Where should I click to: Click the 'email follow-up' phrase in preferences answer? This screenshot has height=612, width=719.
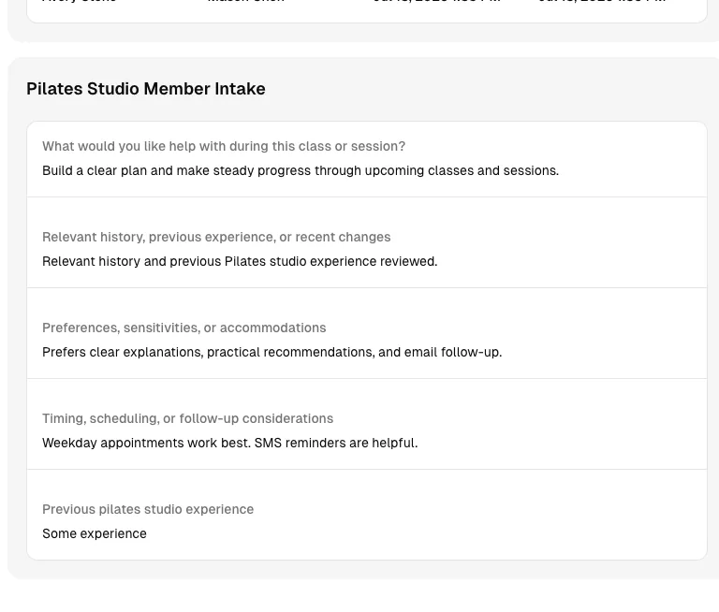(470, 352)
